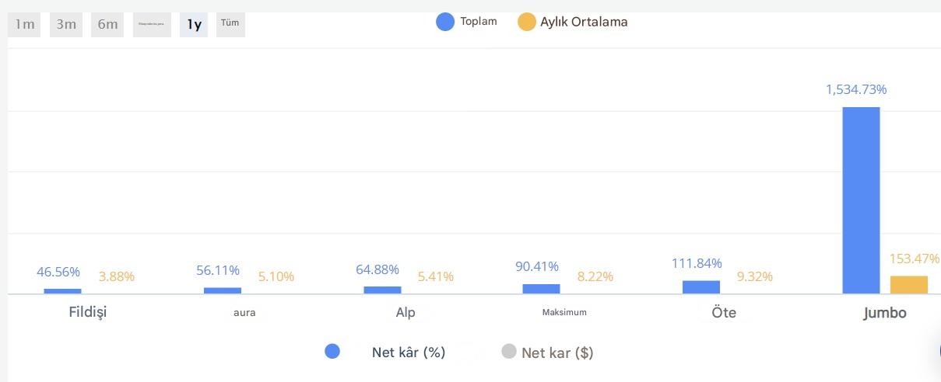The width and height of the screenshot is (941, 382).
Task: Click the Öte blue total bar
Action: [x=701, y=287]
